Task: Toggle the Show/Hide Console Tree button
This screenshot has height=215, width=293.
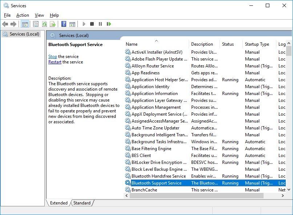Action: [25, 24]
